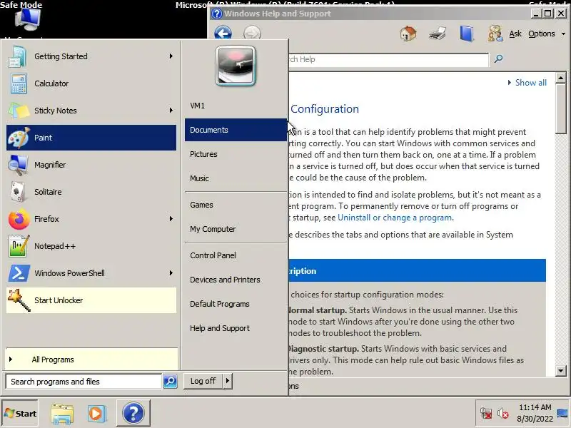The width and height of the screenshot is (571, 428).
Task: Open Windows Media Player from taskbar
Action: point(97,414)
